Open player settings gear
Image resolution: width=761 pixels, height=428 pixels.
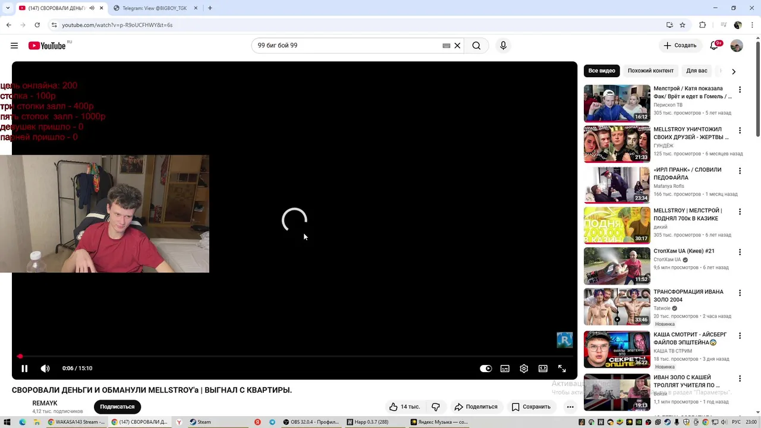(524, 369)
